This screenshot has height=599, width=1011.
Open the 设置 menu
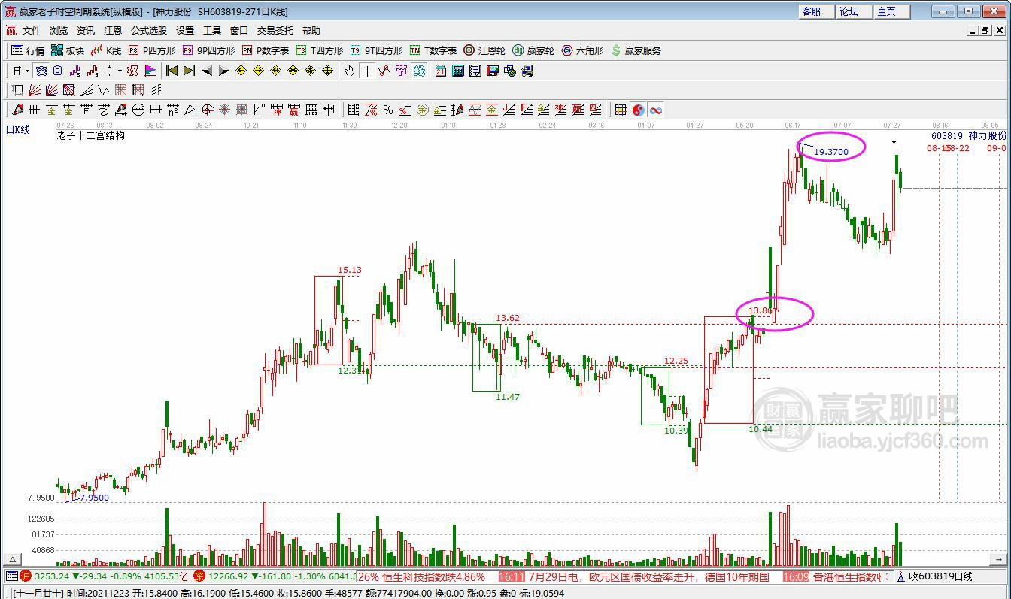coord(185,31)
